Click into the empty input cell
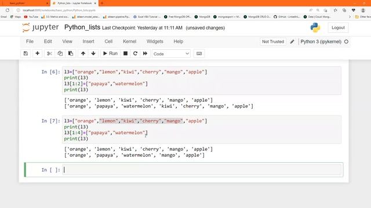The height and width of the screenshot is (208, 371). [202, 170]
